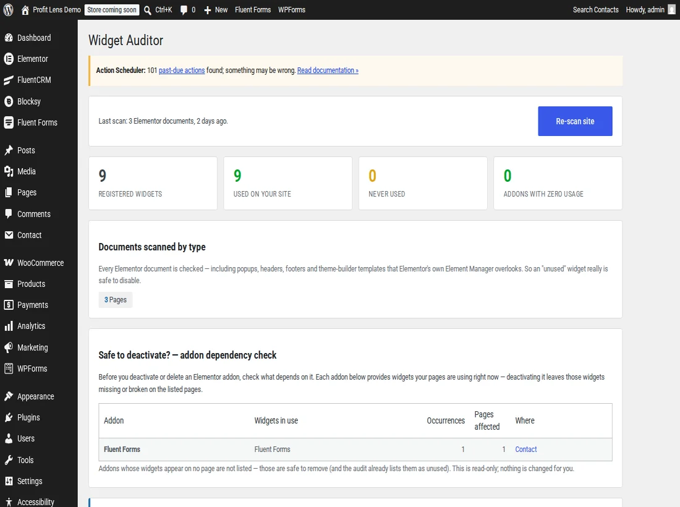Click the Appearance paintbrush icon
680x507 pixels.
point(9,396)
